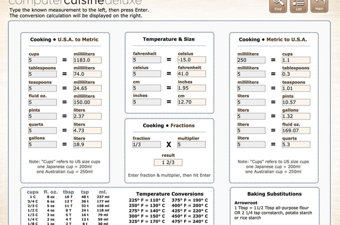The width and height of the screenshot is (340, 225).
Task: Select the celsius input in Temperature & Size
Action: [147, 74]
